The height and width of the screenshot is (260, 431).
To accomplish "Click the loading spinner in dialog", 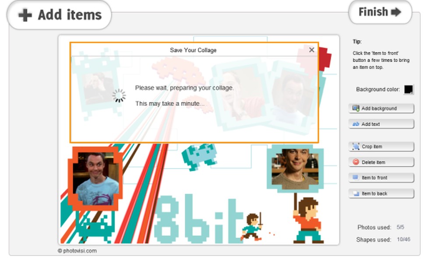I will (x=119, y=95).
